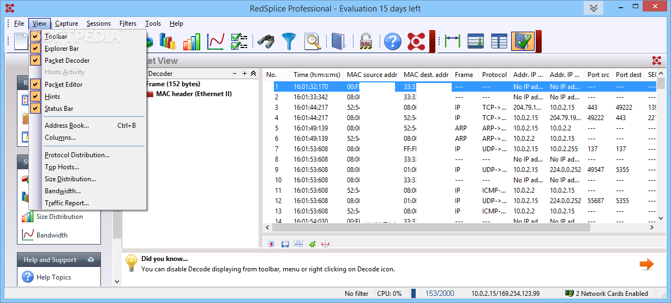The image size is (671, 303).
Task: Choose Top Hosts... menu entry
Action: (88, 167)
